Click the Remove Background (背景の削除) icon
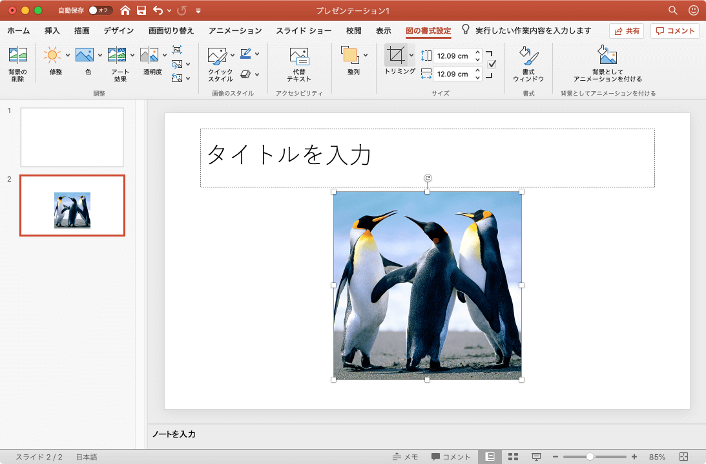706x464 pixels. [x=17, y=56]
